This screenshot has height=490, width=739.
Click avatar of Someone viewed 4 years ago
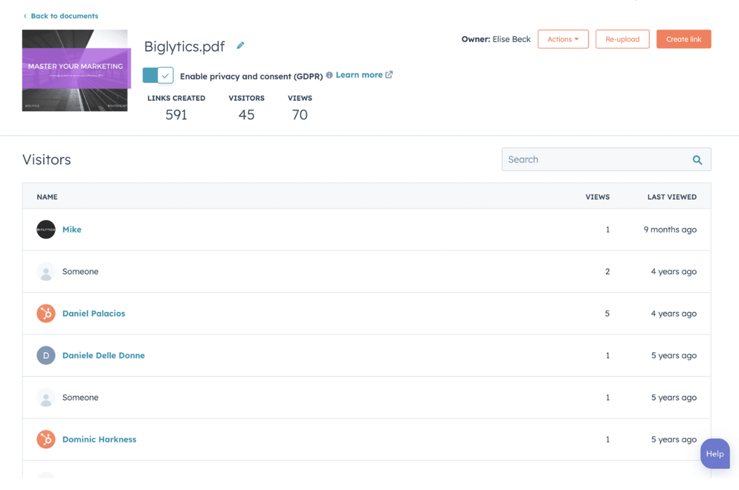pyautogui.click(x=46, y=272)
